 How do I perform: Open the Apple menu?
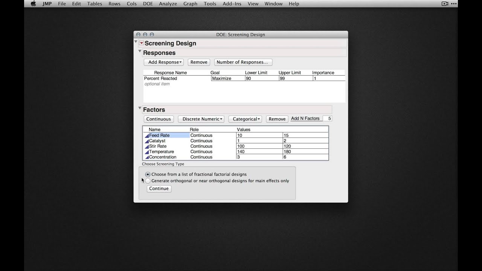tap(33, 4)
